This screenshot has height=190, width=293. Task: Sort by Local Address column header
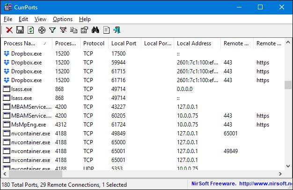[197, 43]
